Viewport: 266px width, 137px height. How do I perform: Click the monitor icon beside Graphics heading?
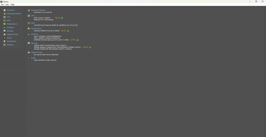[x=29, y=34]
